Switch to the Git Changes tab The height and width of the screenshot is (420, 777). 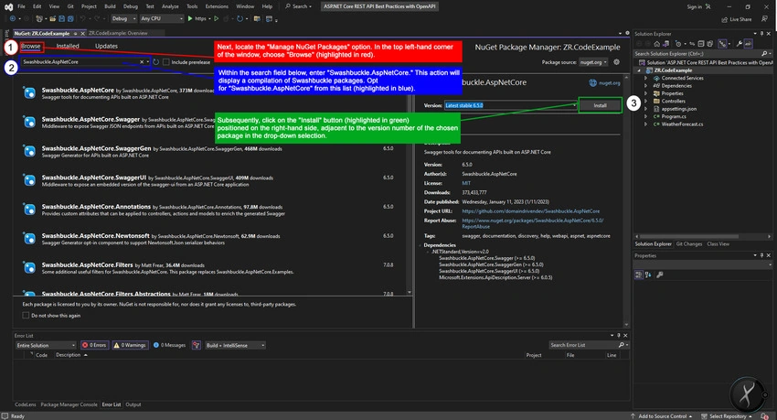[689, 244]
